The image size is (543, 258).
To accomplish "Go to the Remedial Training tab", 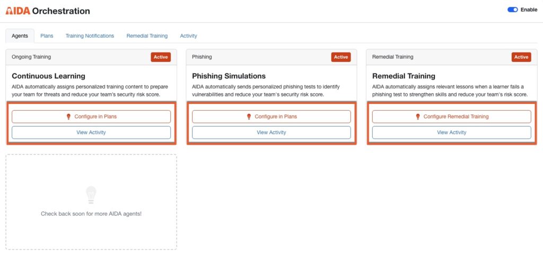I will pyautogui.click(x=147, y=36).
